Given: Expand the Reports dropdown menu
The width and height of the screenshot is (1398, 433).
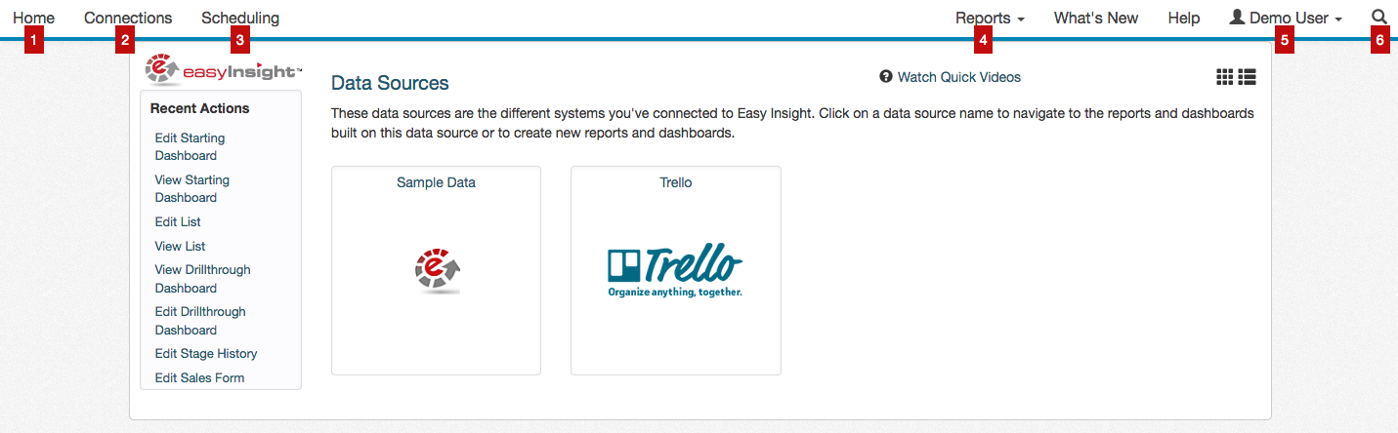Looking at the screenshot, I should coord(990,18).
